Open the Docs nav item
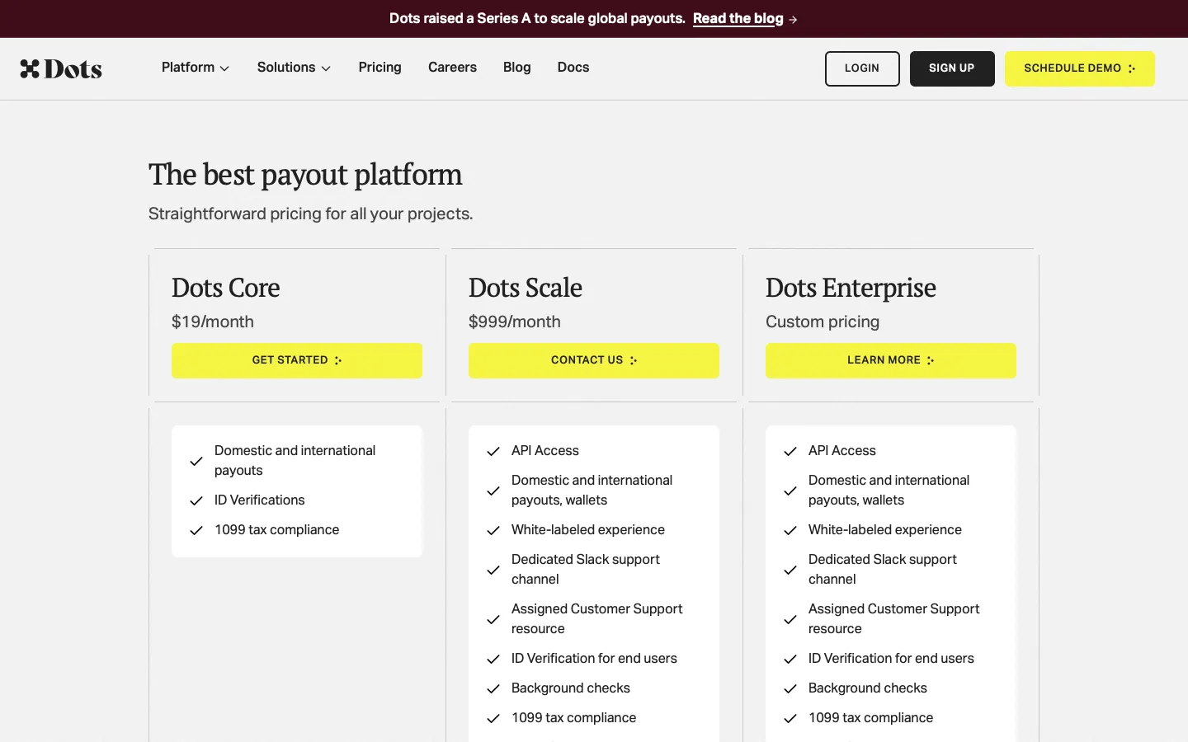Image resolution: width=1188 pixels, height=742 pixels. (573, 68)
